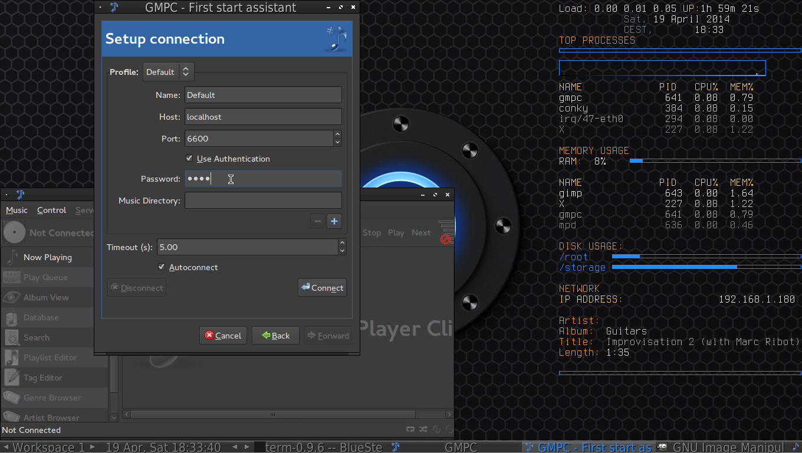Click the GNU Image Manipulation taskbar entry
The image size is (802, 453).
coord(721,447)
